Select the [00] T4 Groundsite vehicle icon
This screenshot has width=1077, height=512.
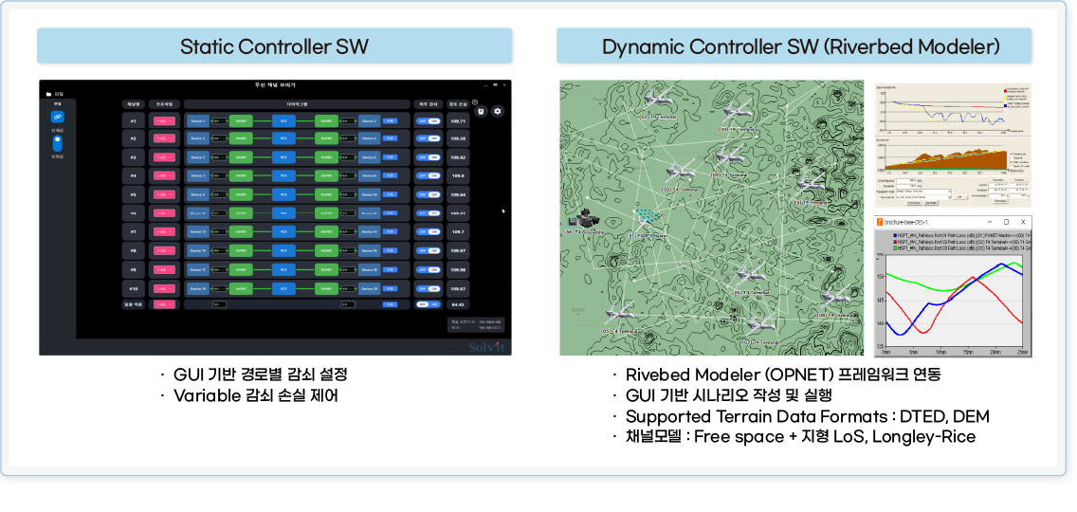(590, 219)
